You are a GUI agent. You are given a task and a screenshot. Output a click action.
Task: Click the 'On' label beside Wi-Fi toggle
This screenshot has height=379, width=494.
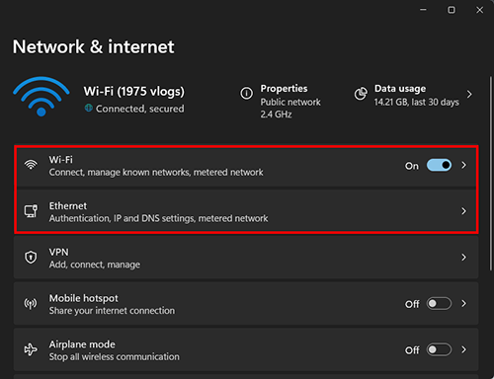point(412,166)
